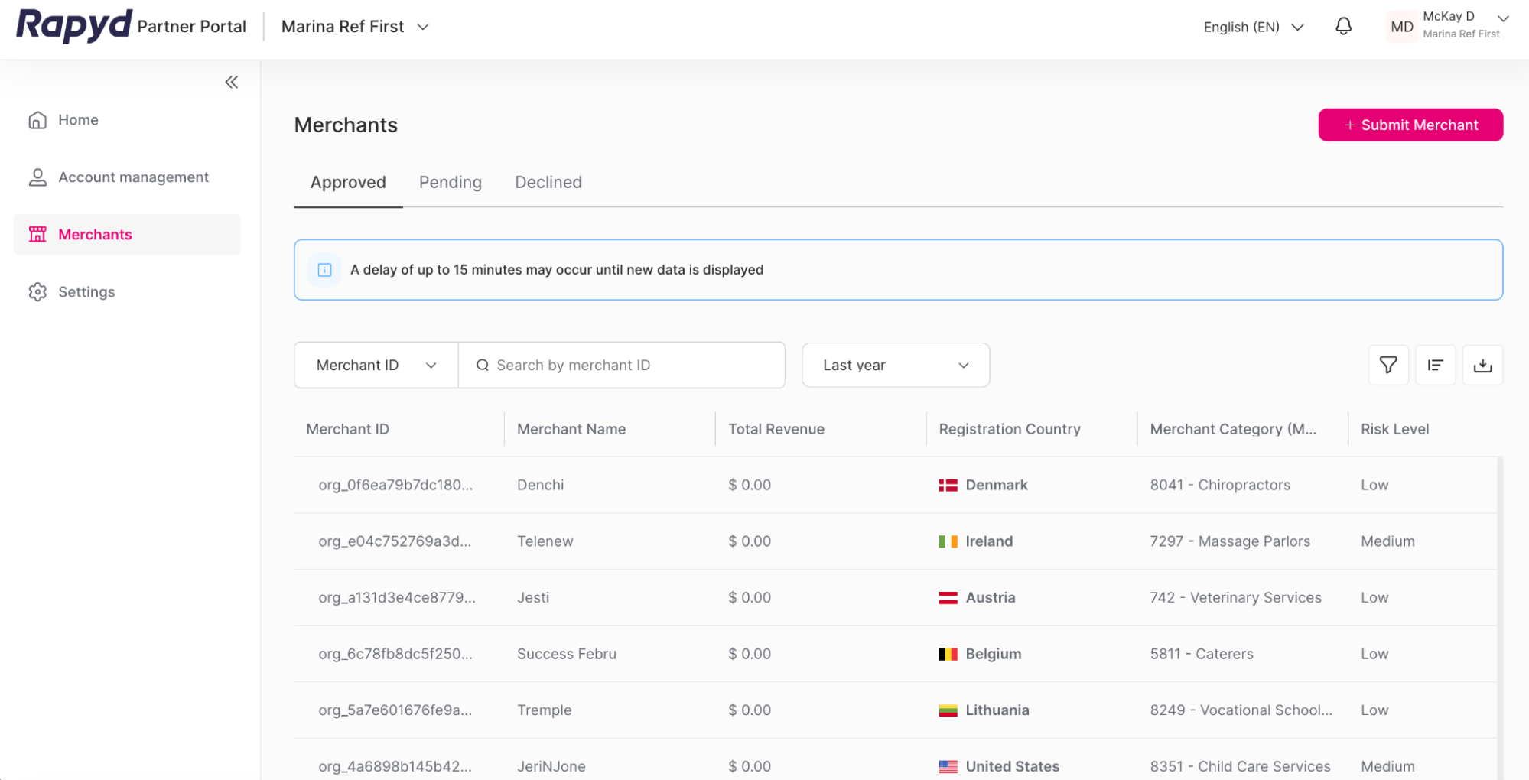The image size is (1529, 780).
Task: Click the Submit Merchant button
Action: (x=1410, y=125)
